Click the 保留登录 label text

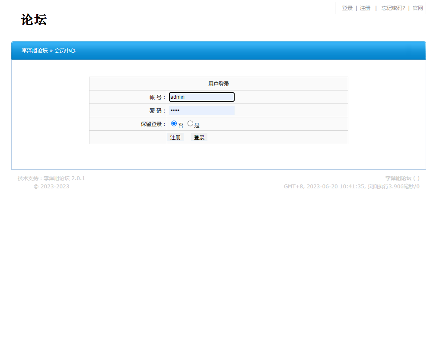[x=153, y=124]
